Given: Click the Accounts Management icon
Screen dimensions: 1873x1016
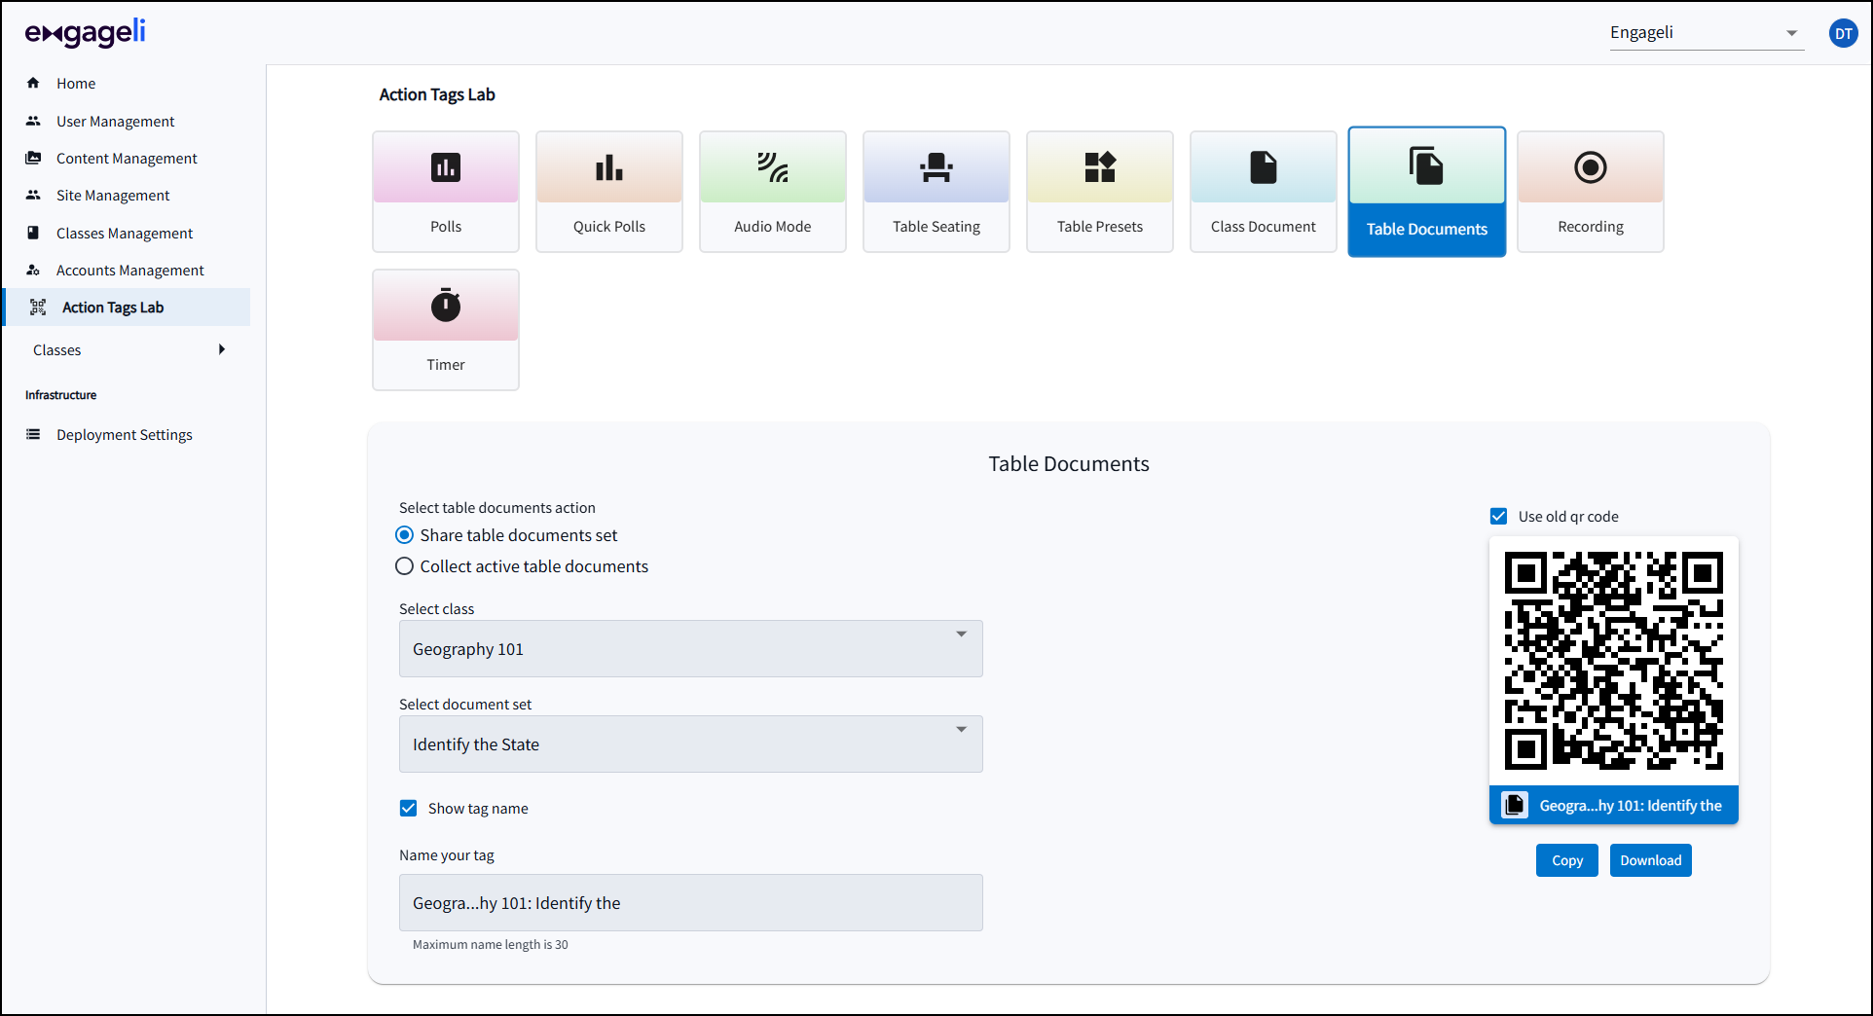Looking at the screenshot, I should (x=33, y=270).
